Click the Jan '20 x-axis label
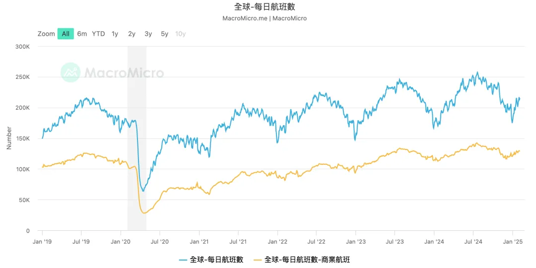Image resolution: width=536 pixels, height=268 pixels. tap(121, 242)
